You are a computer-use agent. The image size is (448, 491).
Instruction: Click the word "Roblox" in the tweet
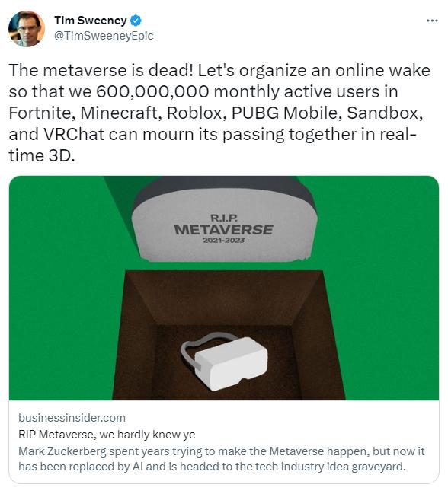pos(196,113)
